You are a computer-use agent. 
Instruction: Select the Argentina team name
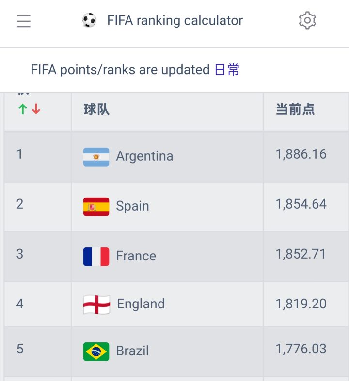point(144,156)
